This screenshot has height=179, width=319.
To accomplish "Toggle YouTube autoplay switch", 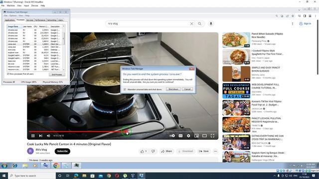I will click(172, 136).
